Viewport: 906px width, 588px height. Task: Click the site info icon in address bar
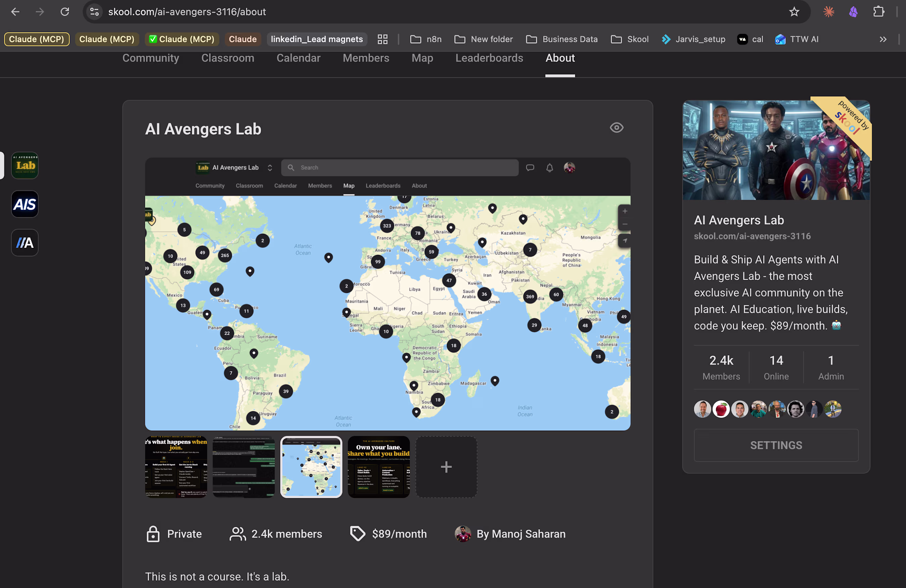tap(94, 12)
